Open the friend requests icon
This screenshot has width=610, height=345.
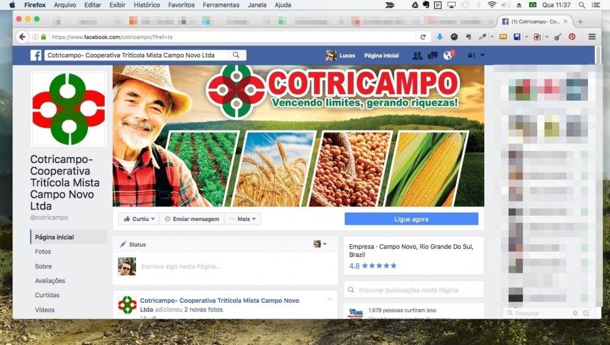[x=417, y=56]
